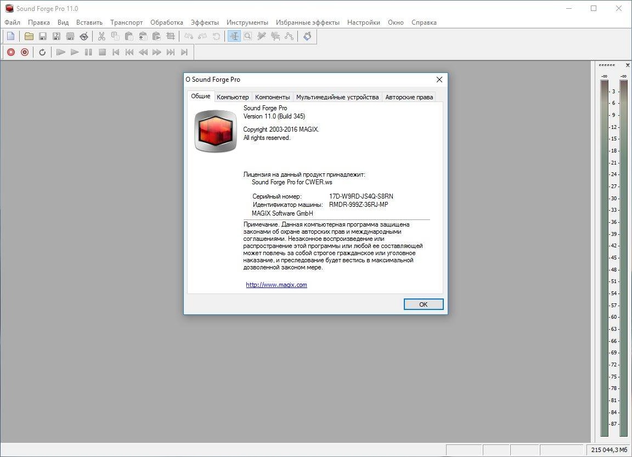Click the left channel peak meter
Image resolution: width=632 pixels, height=457 pixels.
click(604, 258)
